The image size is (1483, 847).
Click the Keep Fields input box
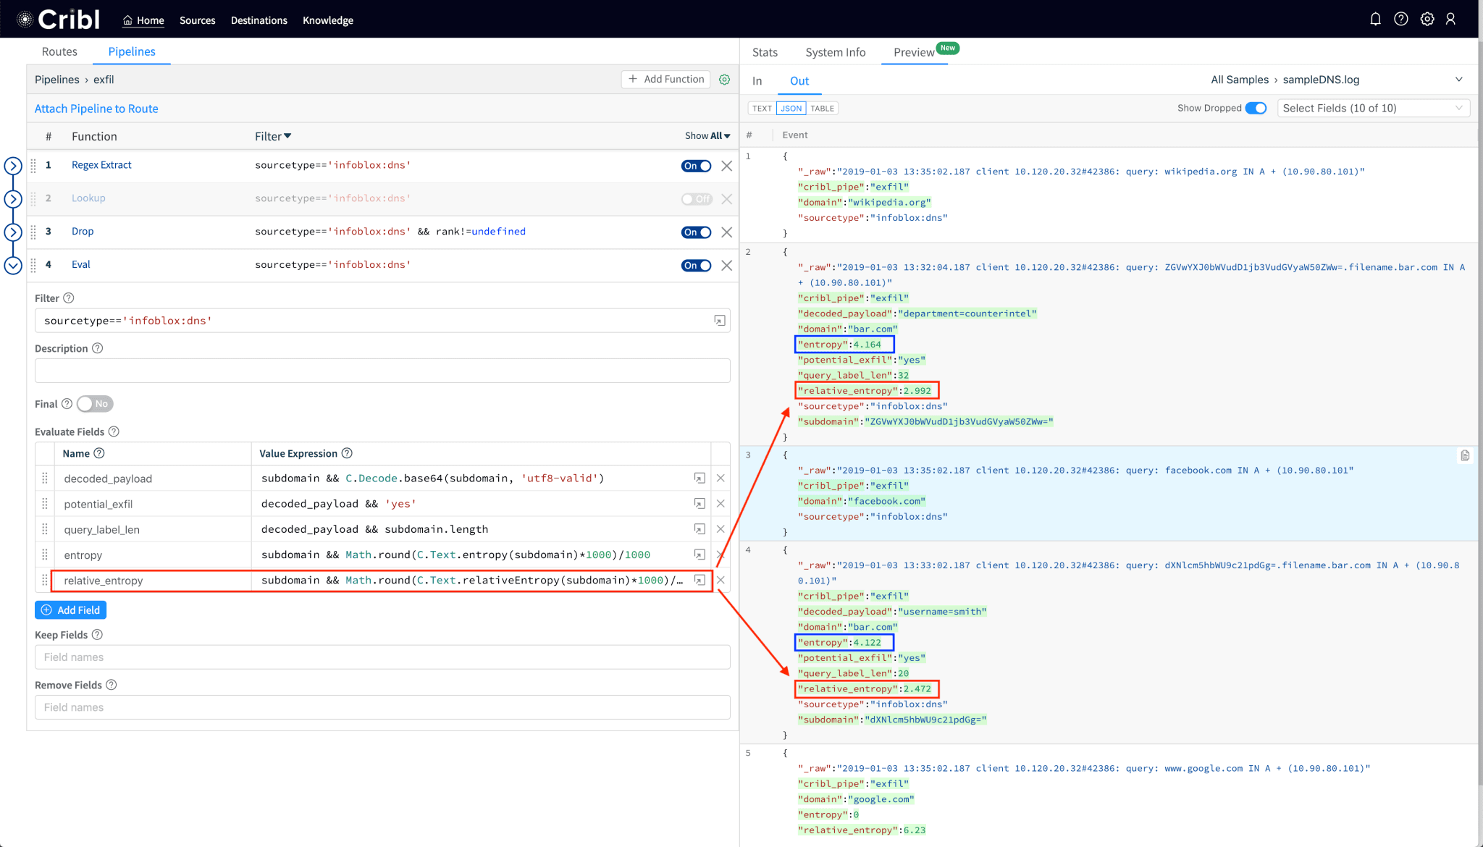point(382,657)
